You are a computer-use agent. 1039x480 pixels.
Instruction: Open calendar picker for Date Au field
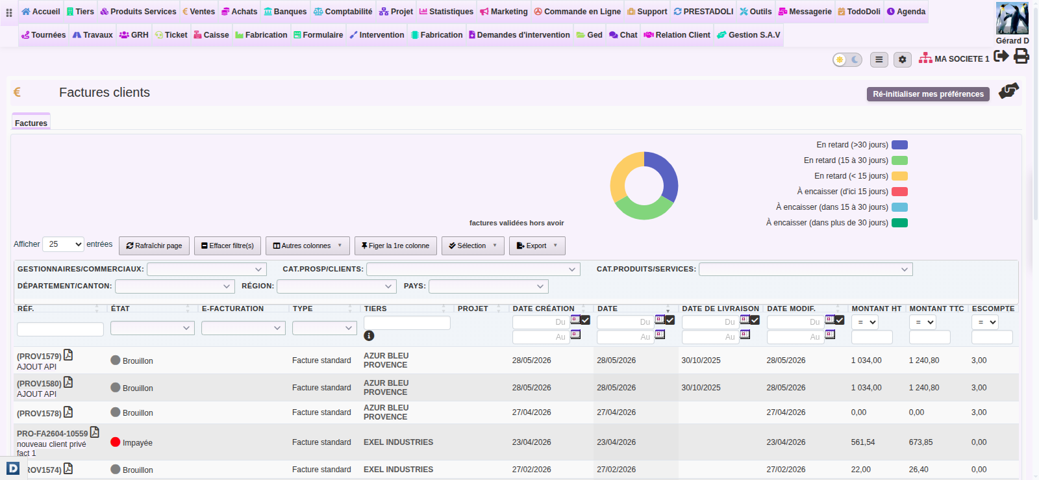(x=660, y=334)
